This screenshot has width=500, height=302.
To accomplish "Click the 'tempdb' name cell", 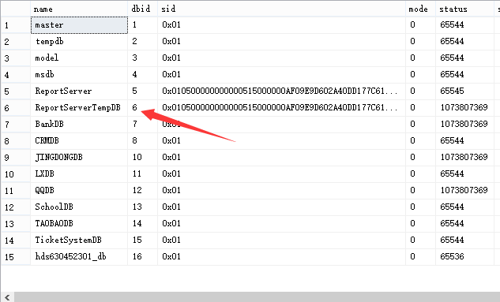I will tap(79, 41).
